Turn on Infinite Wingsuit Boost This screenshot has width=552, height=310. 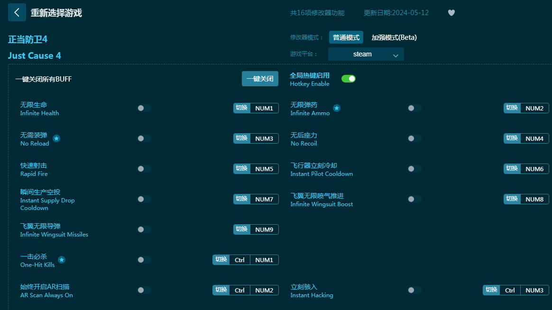414,199
